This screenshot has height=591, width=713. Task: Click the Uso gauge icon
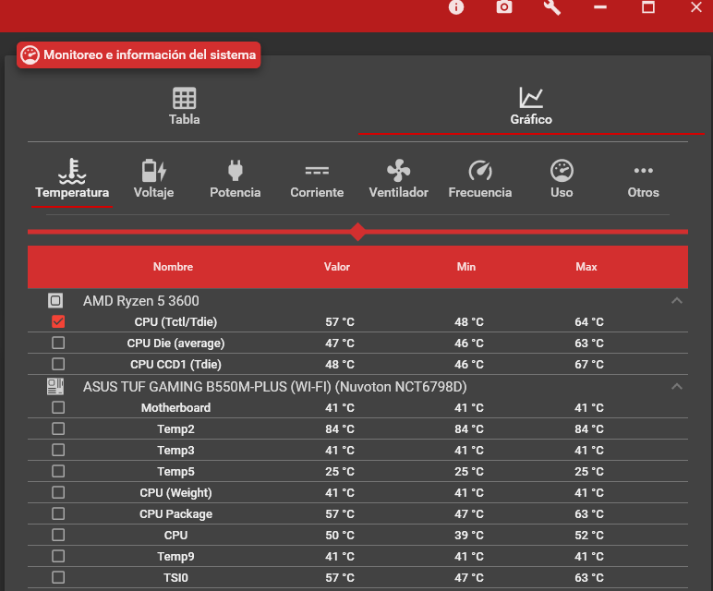tap(562, 171)
